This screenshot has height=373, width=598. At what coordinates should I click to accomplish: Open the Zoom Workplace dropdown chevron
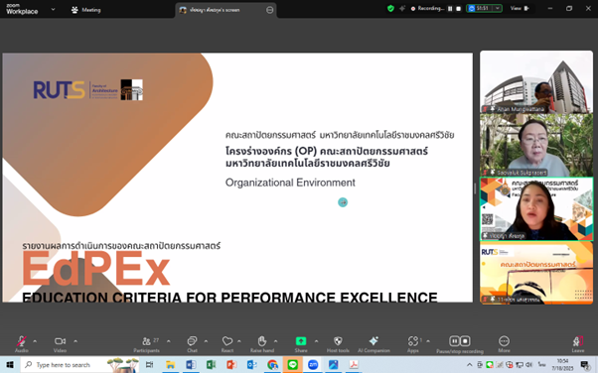53,9
